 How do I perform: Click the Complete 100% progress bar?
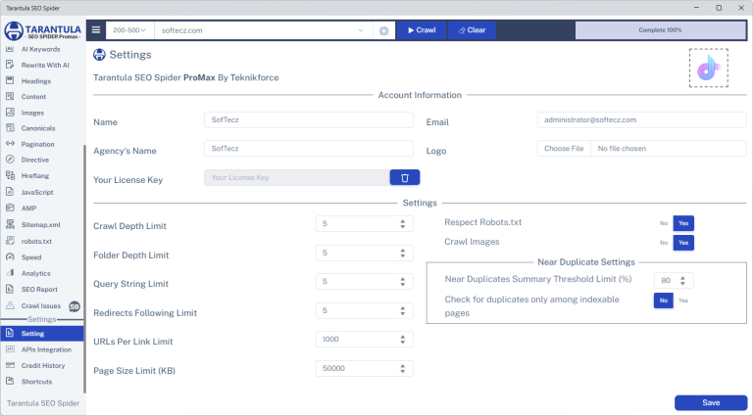[x=660, y=30]
